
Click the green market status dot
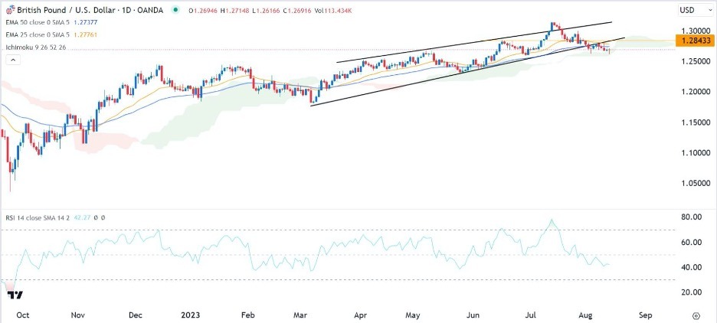177,10
